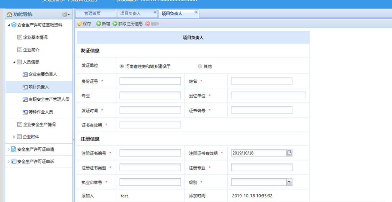
Task: Click the 企业基本情况 document icon
Action: (x=20, y=37)
